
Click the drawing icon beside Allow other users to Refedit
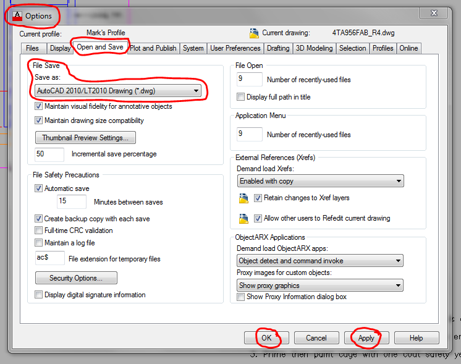(243, 219)
